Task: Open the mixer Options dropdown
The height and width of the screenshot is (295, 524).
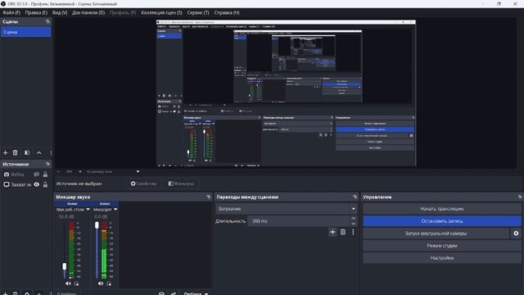Action: tap(196, 293)
